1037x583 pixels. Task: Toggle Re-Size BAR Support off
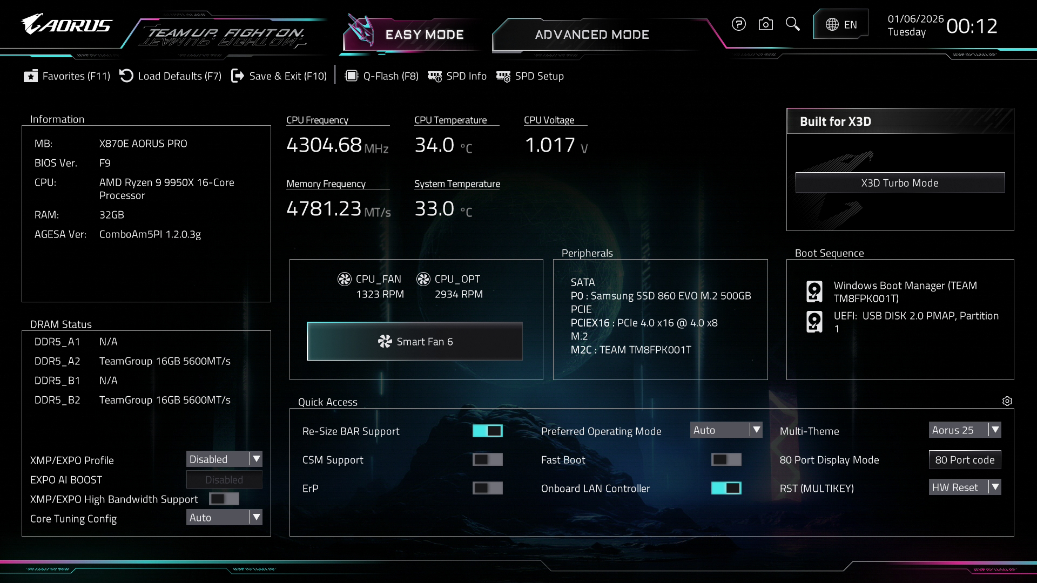click(487, 431)
